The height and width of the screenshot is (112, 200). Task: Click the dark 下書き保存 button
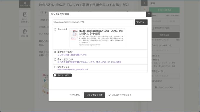tap(164, 35)
